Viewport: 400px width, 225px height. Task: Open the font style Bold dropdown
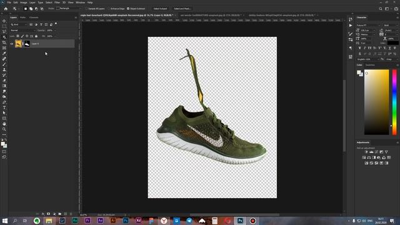tap(391, 25)
